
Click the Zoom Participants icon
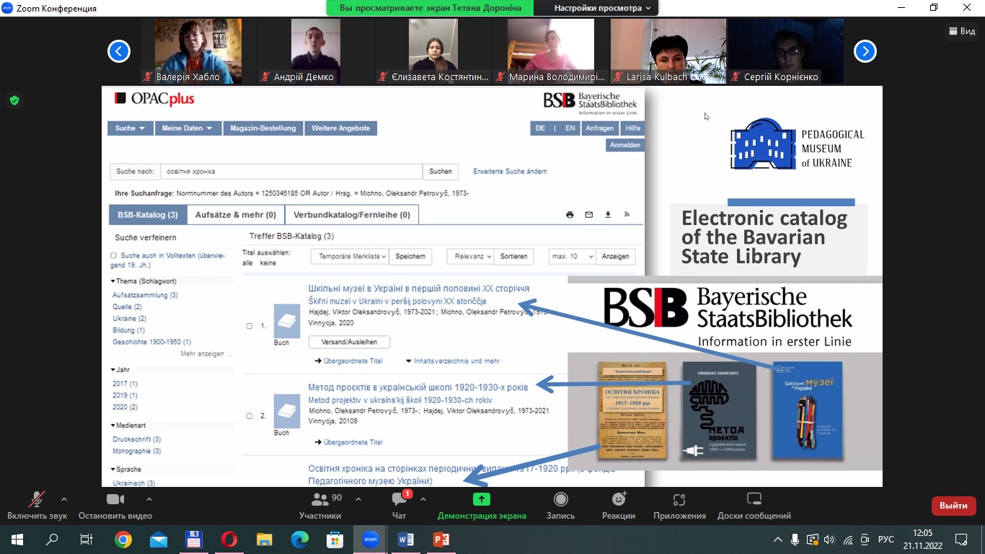coord(319,500)
